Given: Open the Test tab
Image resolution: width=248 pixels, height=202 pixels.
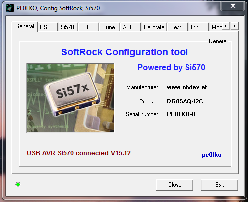Looking at the screenshot, I should (178, 27).
